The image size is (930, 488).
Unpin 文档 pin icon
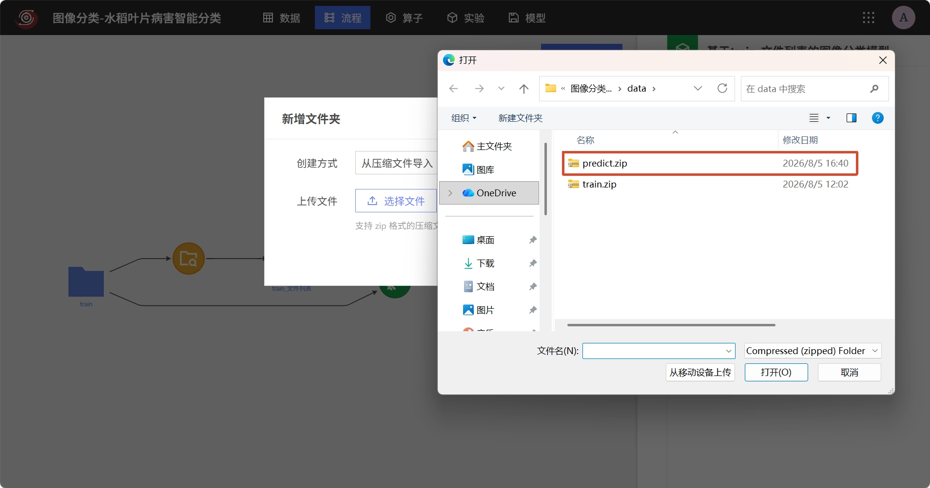coord(533,286)
